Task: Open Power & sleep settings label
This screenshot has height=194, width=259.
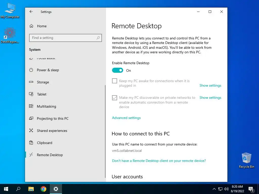Action: pos(48,70)
